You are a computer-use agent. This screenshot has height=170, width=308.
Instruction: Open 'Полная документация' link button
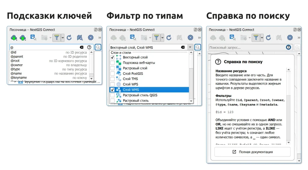pyautogui.click(x=252, y=152)
